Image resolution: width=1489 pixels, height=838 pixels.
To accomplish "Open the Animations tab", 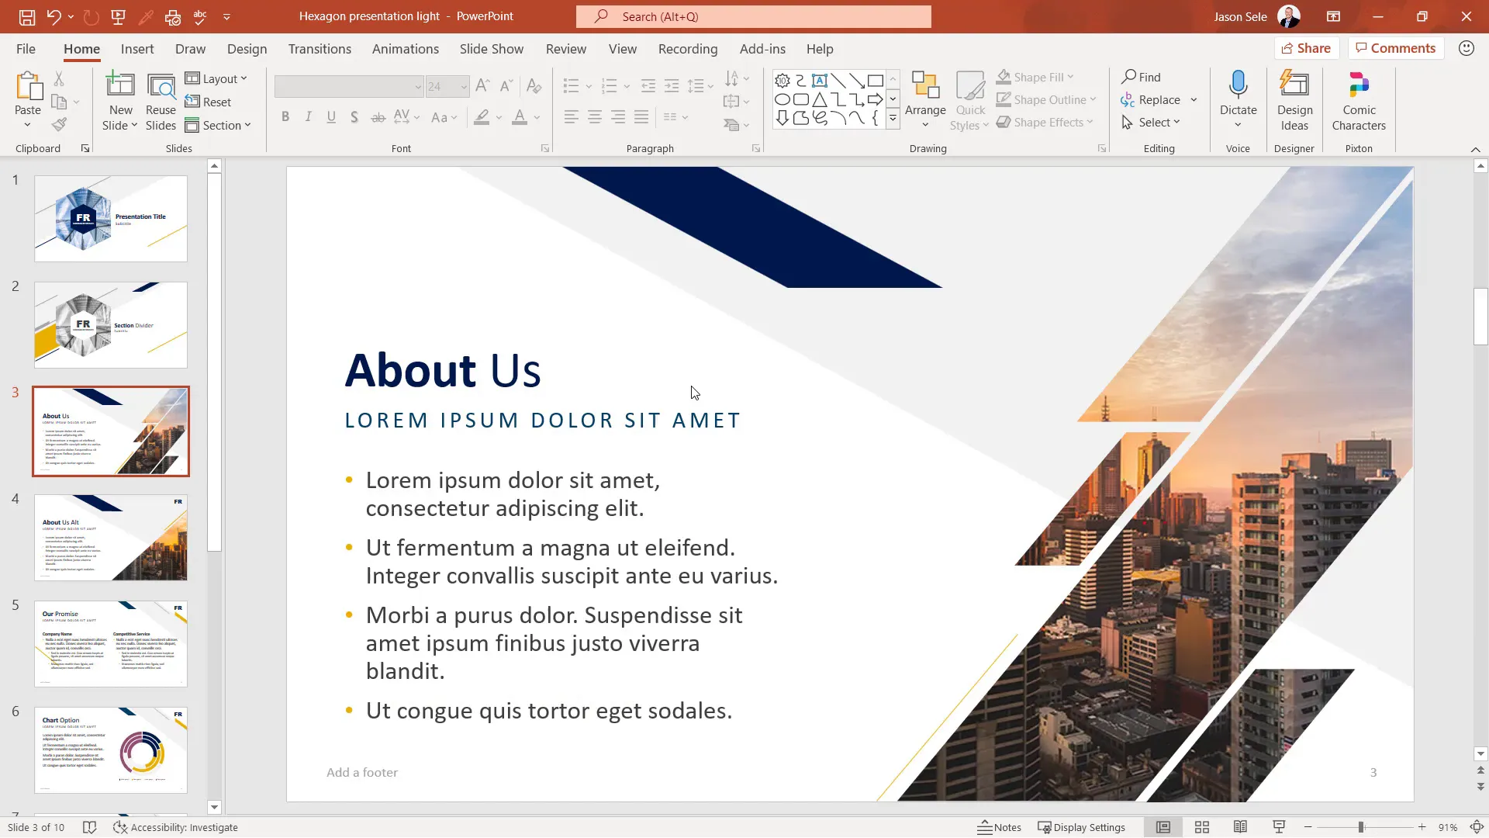I will [x=406, y=48].
